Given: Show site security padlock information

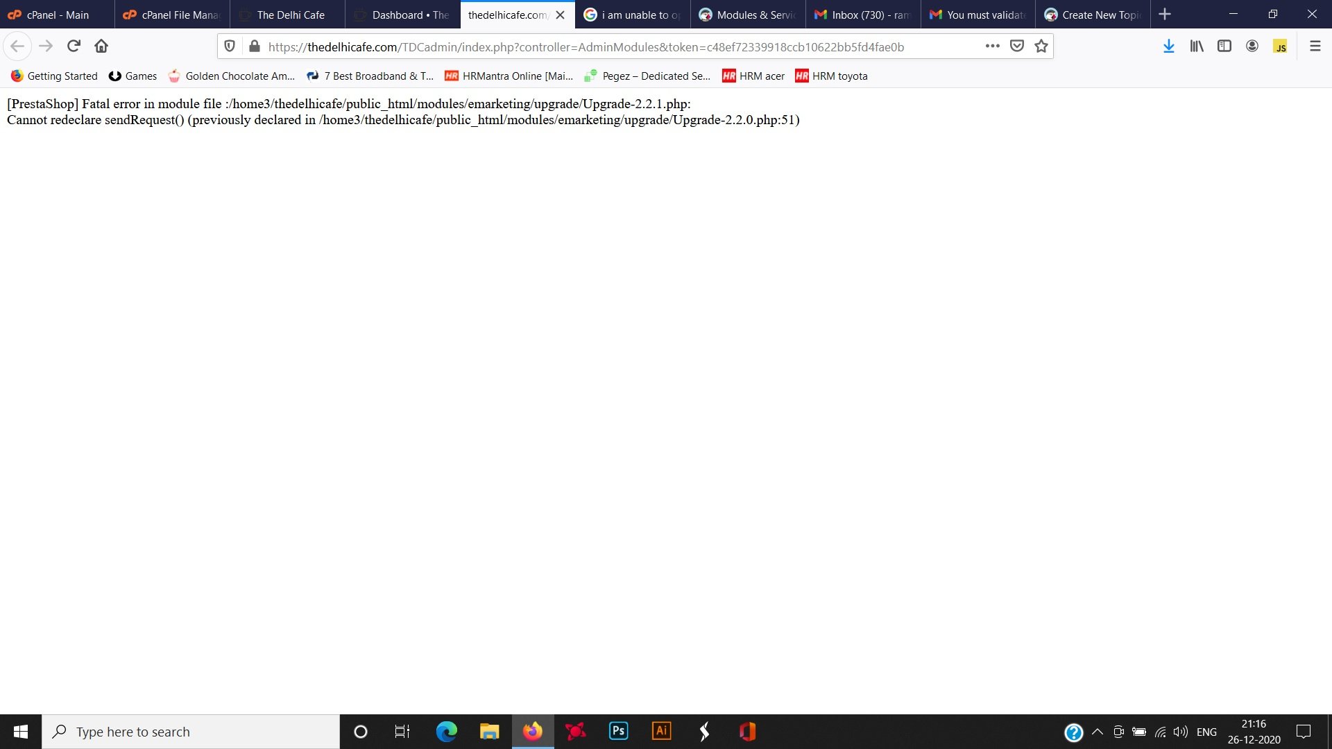Looking at the screenshot, I should (x=255, y=46).
